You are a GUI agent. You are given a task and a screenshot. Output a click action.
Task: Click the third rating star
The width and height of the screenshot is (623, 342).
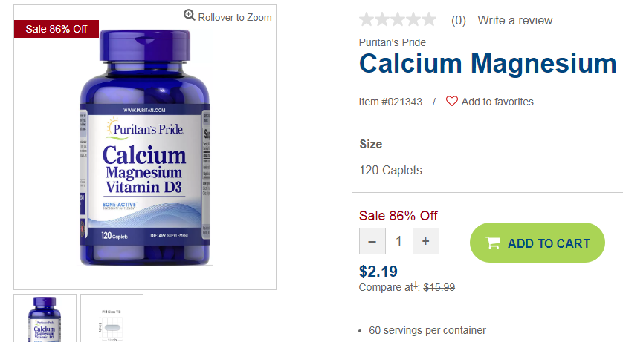pos(398,19)
